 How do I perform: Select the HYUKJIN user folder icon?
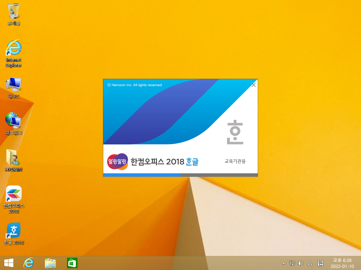tap(14, 160)
